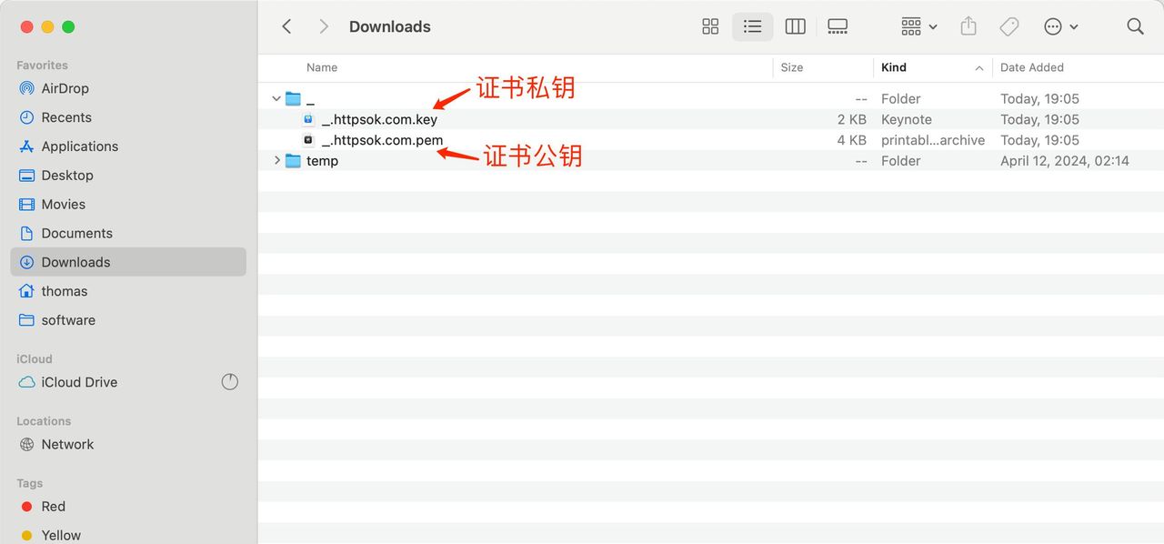Switch to icon grid view

pyautogui.click(x=710, y=26)
